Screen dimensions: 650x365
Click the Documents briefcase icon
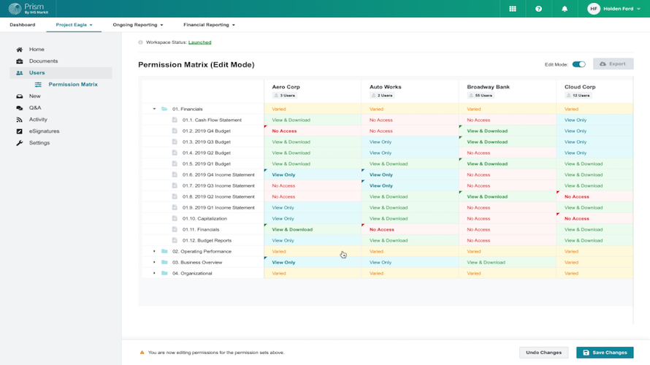tap(20, 61)
